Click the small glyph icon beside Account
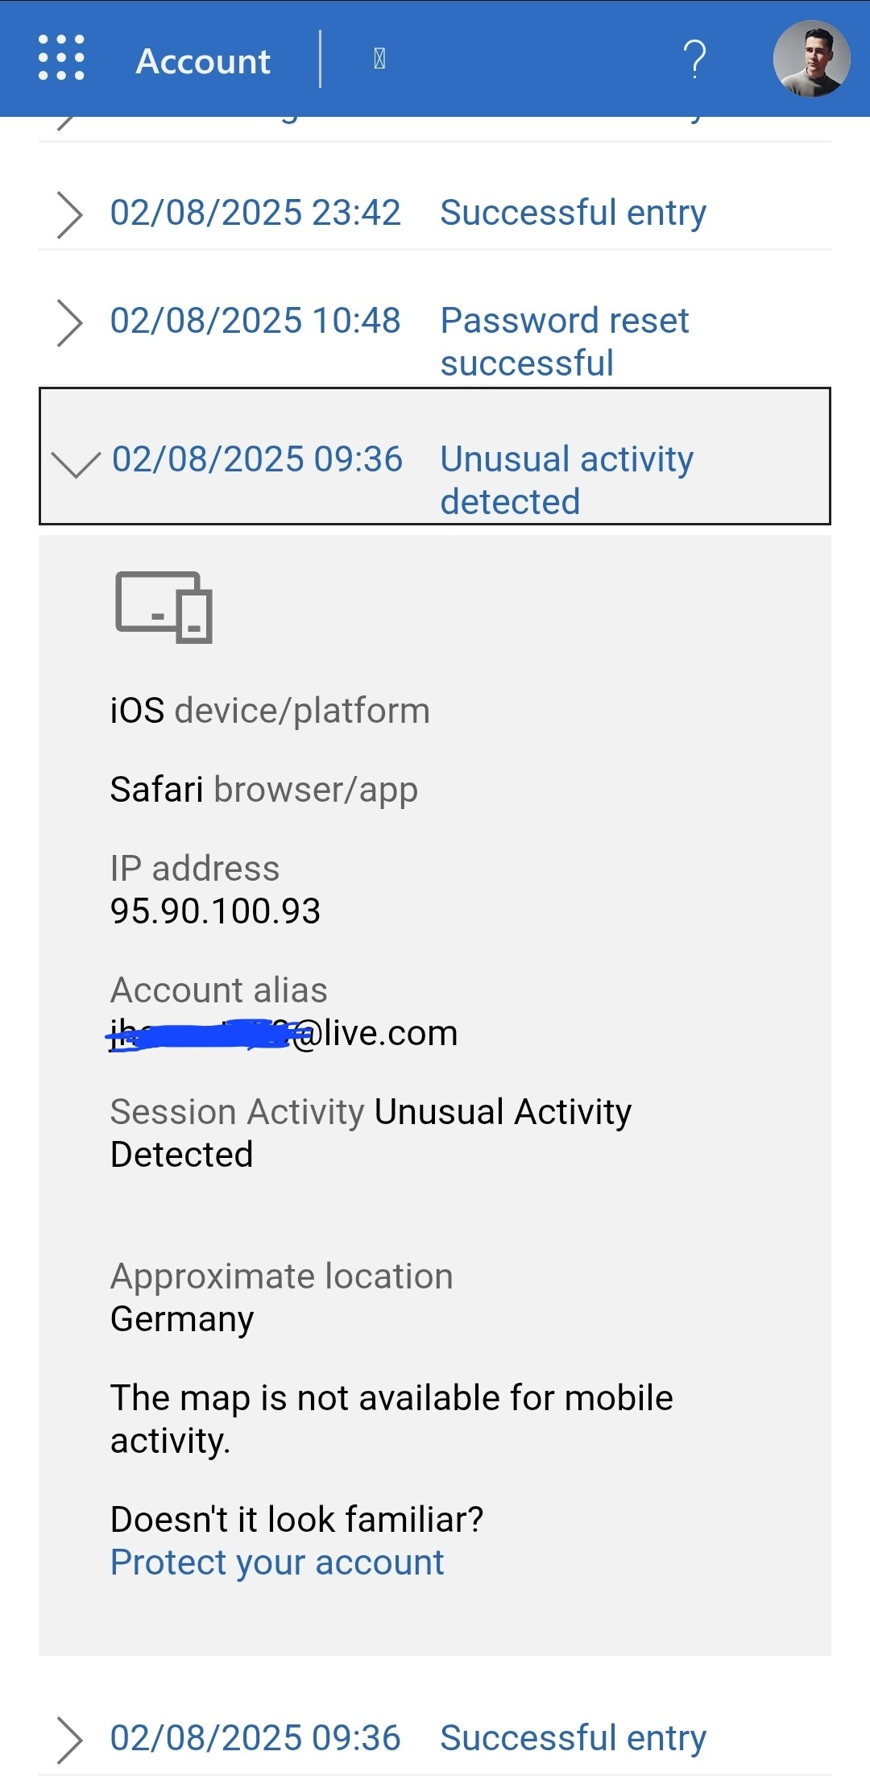 point(379,59)
